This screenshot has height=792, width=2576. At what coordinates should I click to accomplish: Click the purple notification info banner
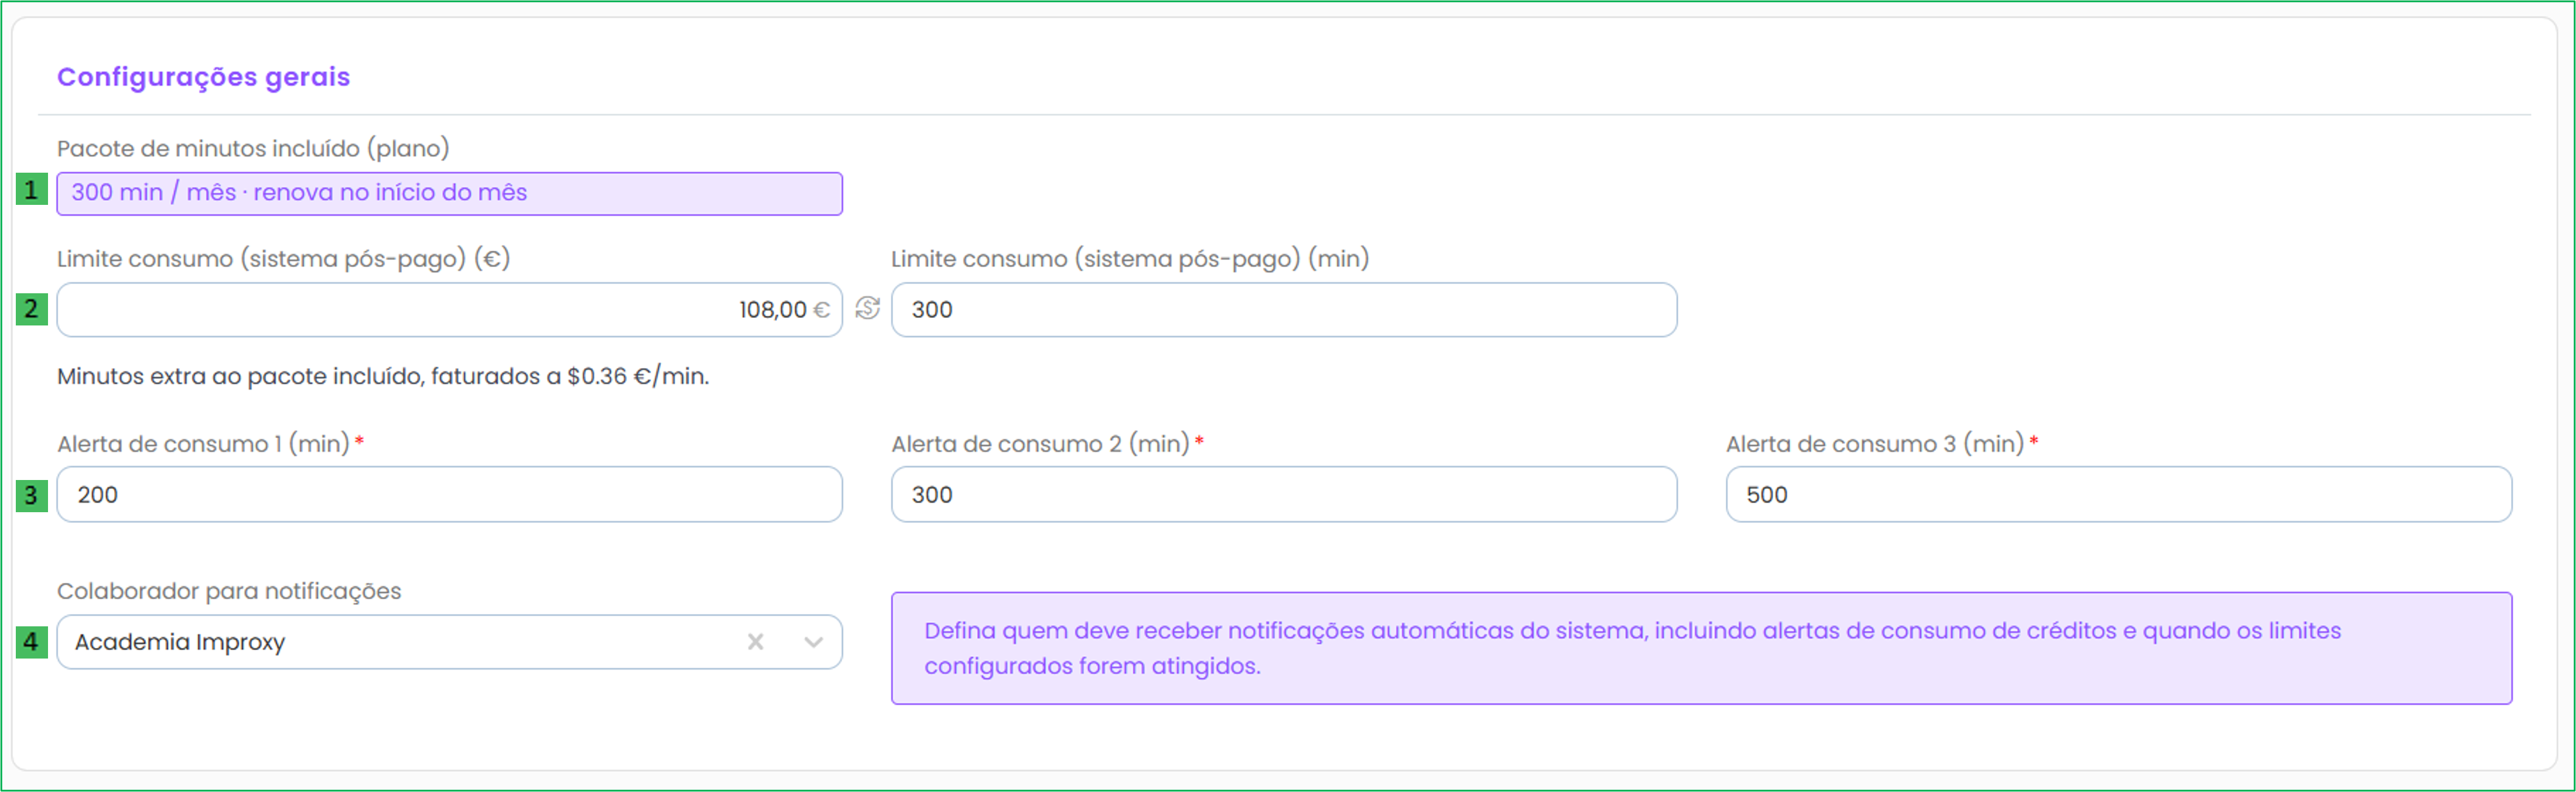1701,648
